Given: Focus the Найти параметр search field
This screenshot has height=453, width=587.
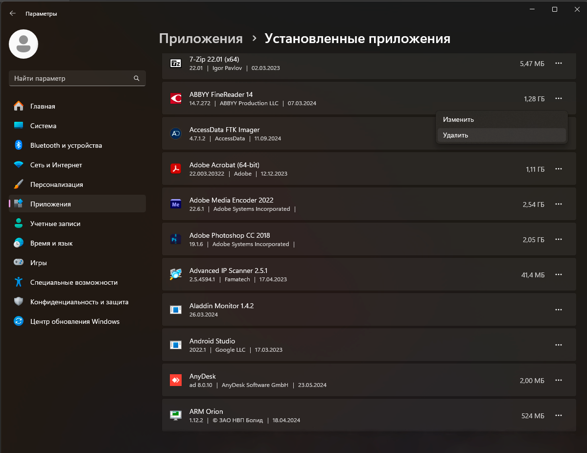Looking at the screenshot, I should point(77,78).
